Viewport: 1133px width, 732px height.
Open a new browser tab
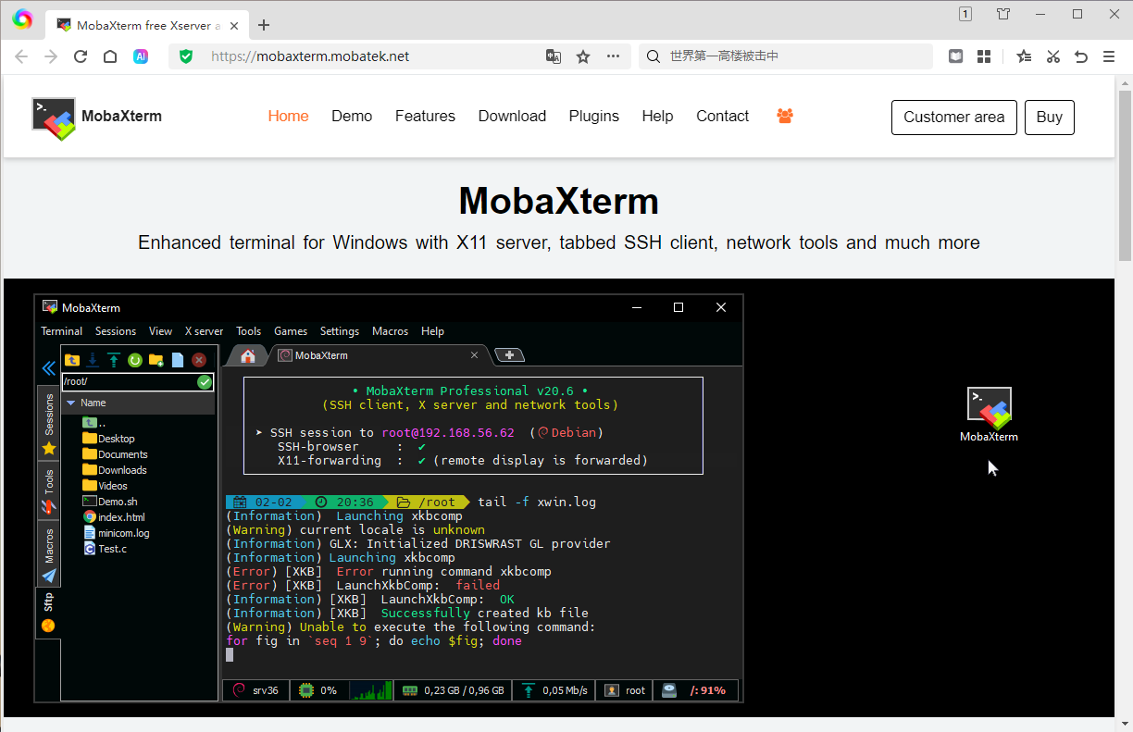pyautogui.click(x=264, y=25)
